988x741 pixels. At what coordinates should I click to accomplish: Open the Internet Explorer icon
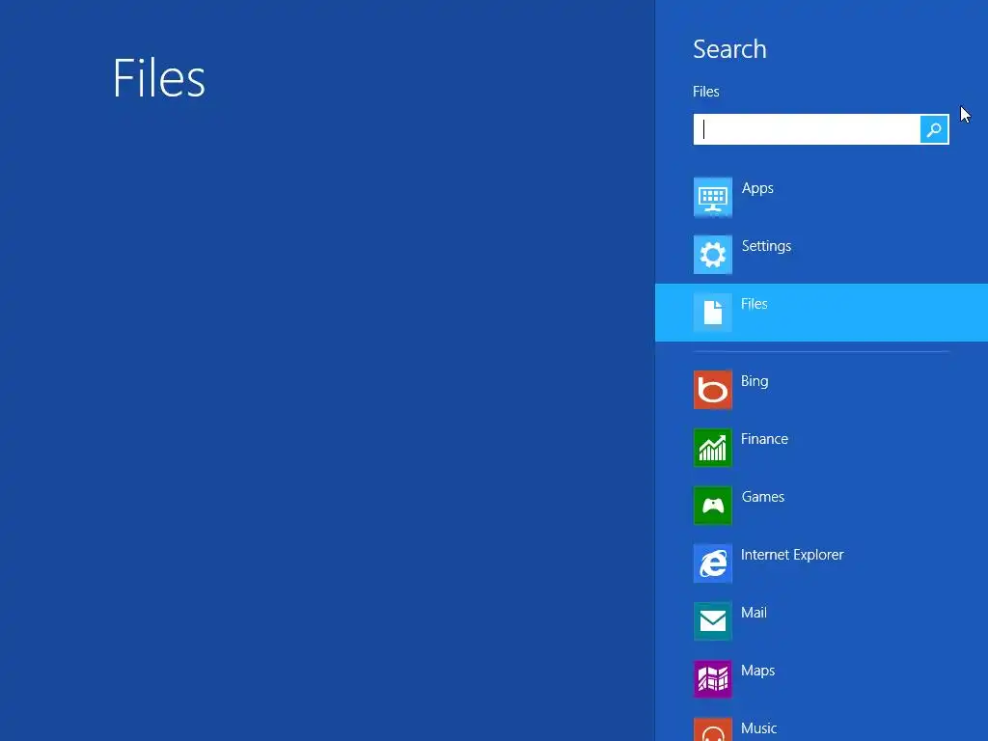tap(713, 563)
